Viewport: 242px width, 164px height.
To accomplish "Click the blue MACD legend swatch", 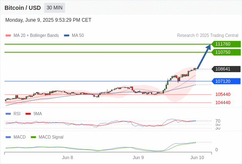I will click(8, 137).
